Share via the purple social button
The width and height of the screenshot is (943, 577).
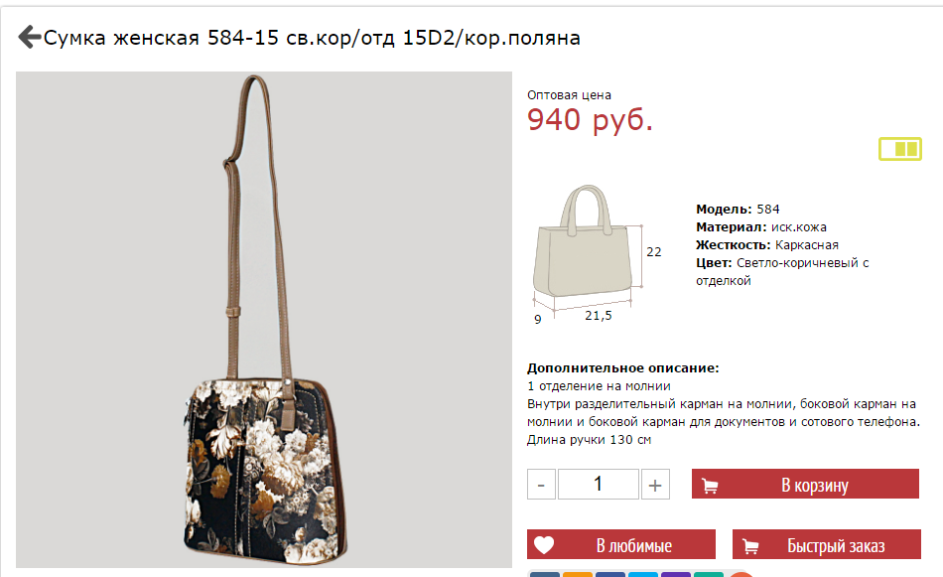(675, 575)
